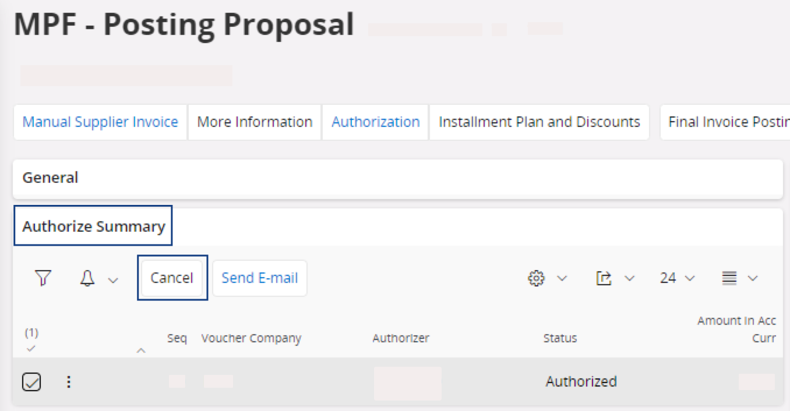Expand the gear settings dropdown arrow
Screen dimensions: 790x411
pos(562,279)
